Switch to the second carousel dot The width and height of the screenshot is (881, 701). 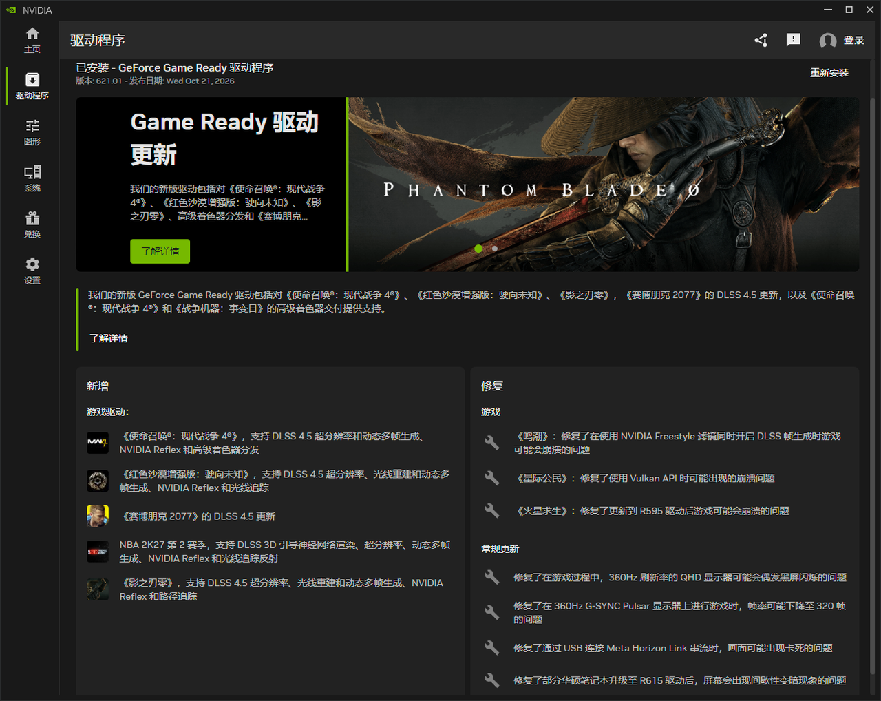(495, 249)
